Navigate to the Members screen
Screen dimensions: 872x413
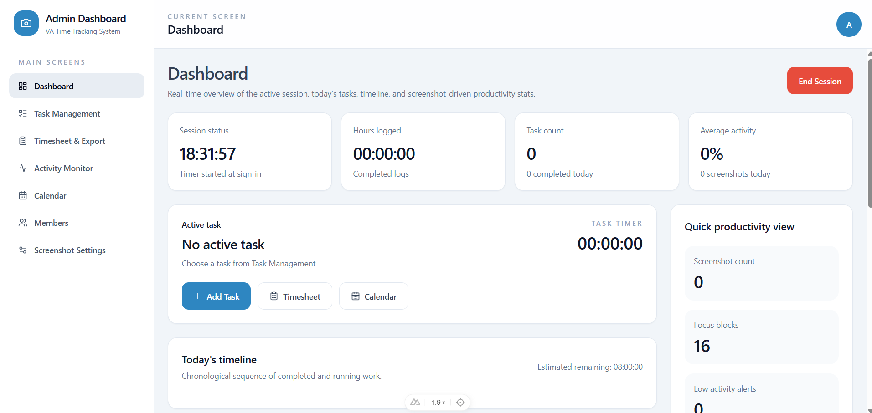(x=51, y=223)
